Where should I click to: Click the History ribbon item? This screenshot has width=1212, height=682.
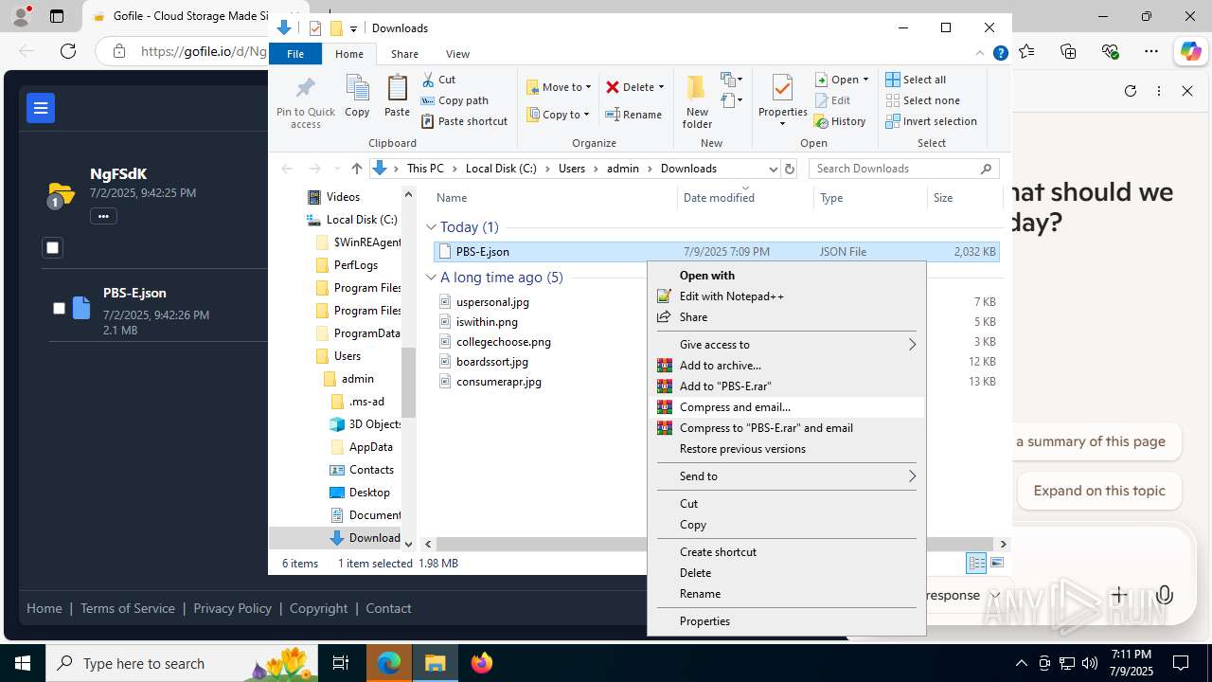[839, 121]
